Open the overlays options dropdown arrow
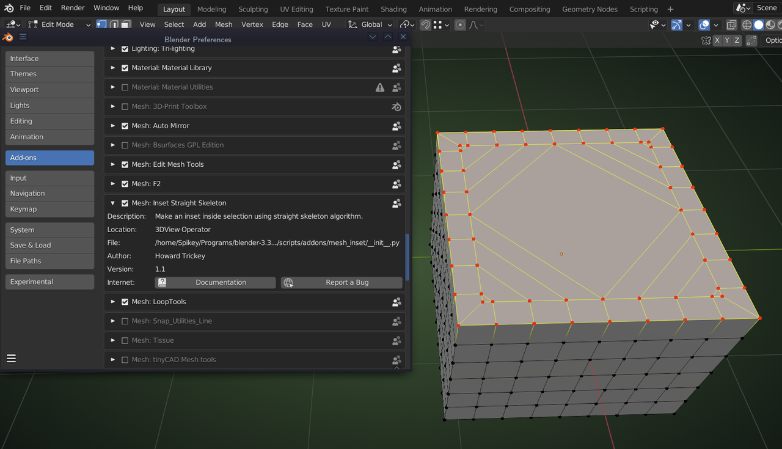This screenshot has width=782, height=449. [715, 25]
